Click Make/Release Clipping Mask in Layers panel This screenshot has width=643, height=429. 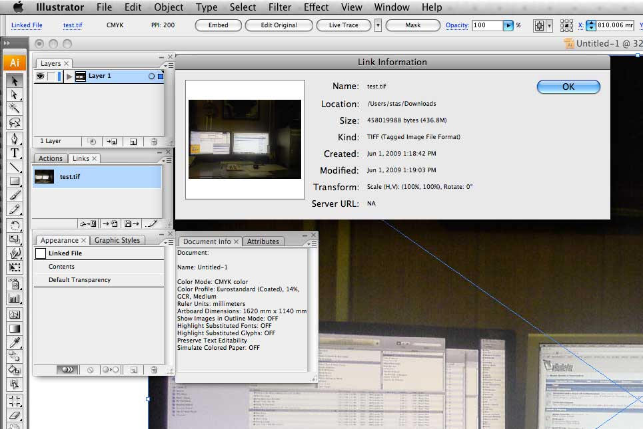[x=91, y=142]
